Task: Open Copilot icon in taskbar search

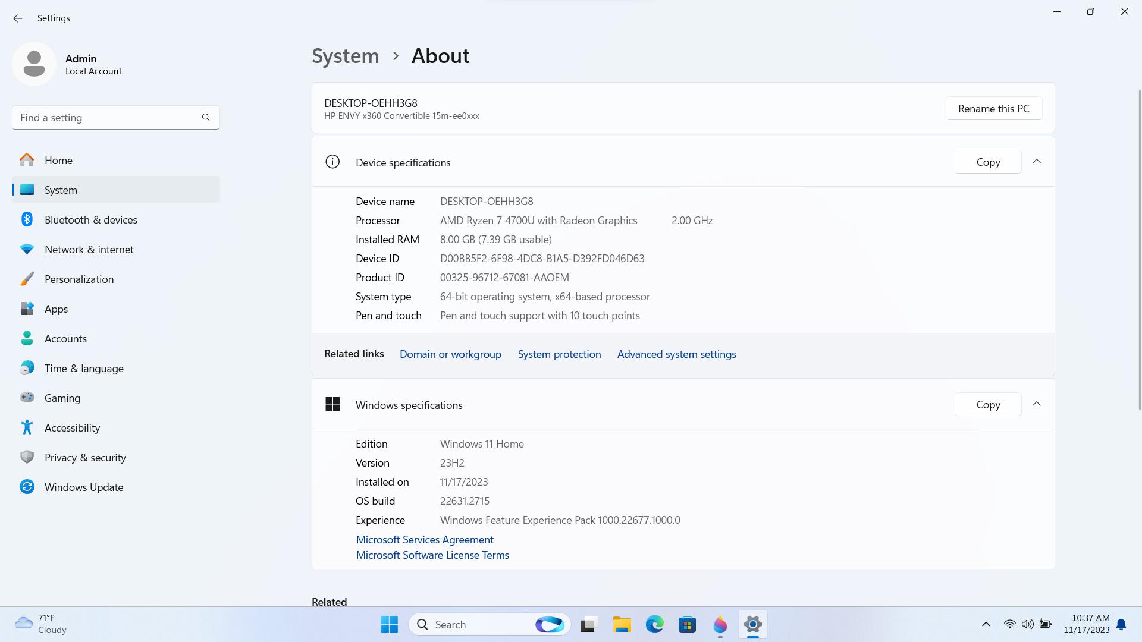Action: tap(550, 624)
